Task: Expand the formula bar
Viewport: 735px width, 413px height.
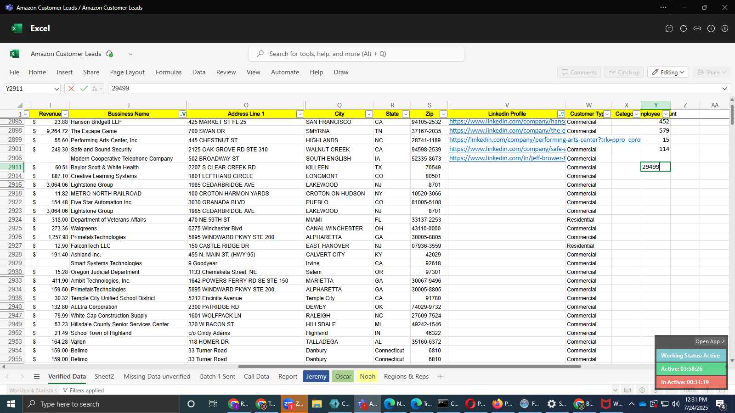Action: coord(724,89)
